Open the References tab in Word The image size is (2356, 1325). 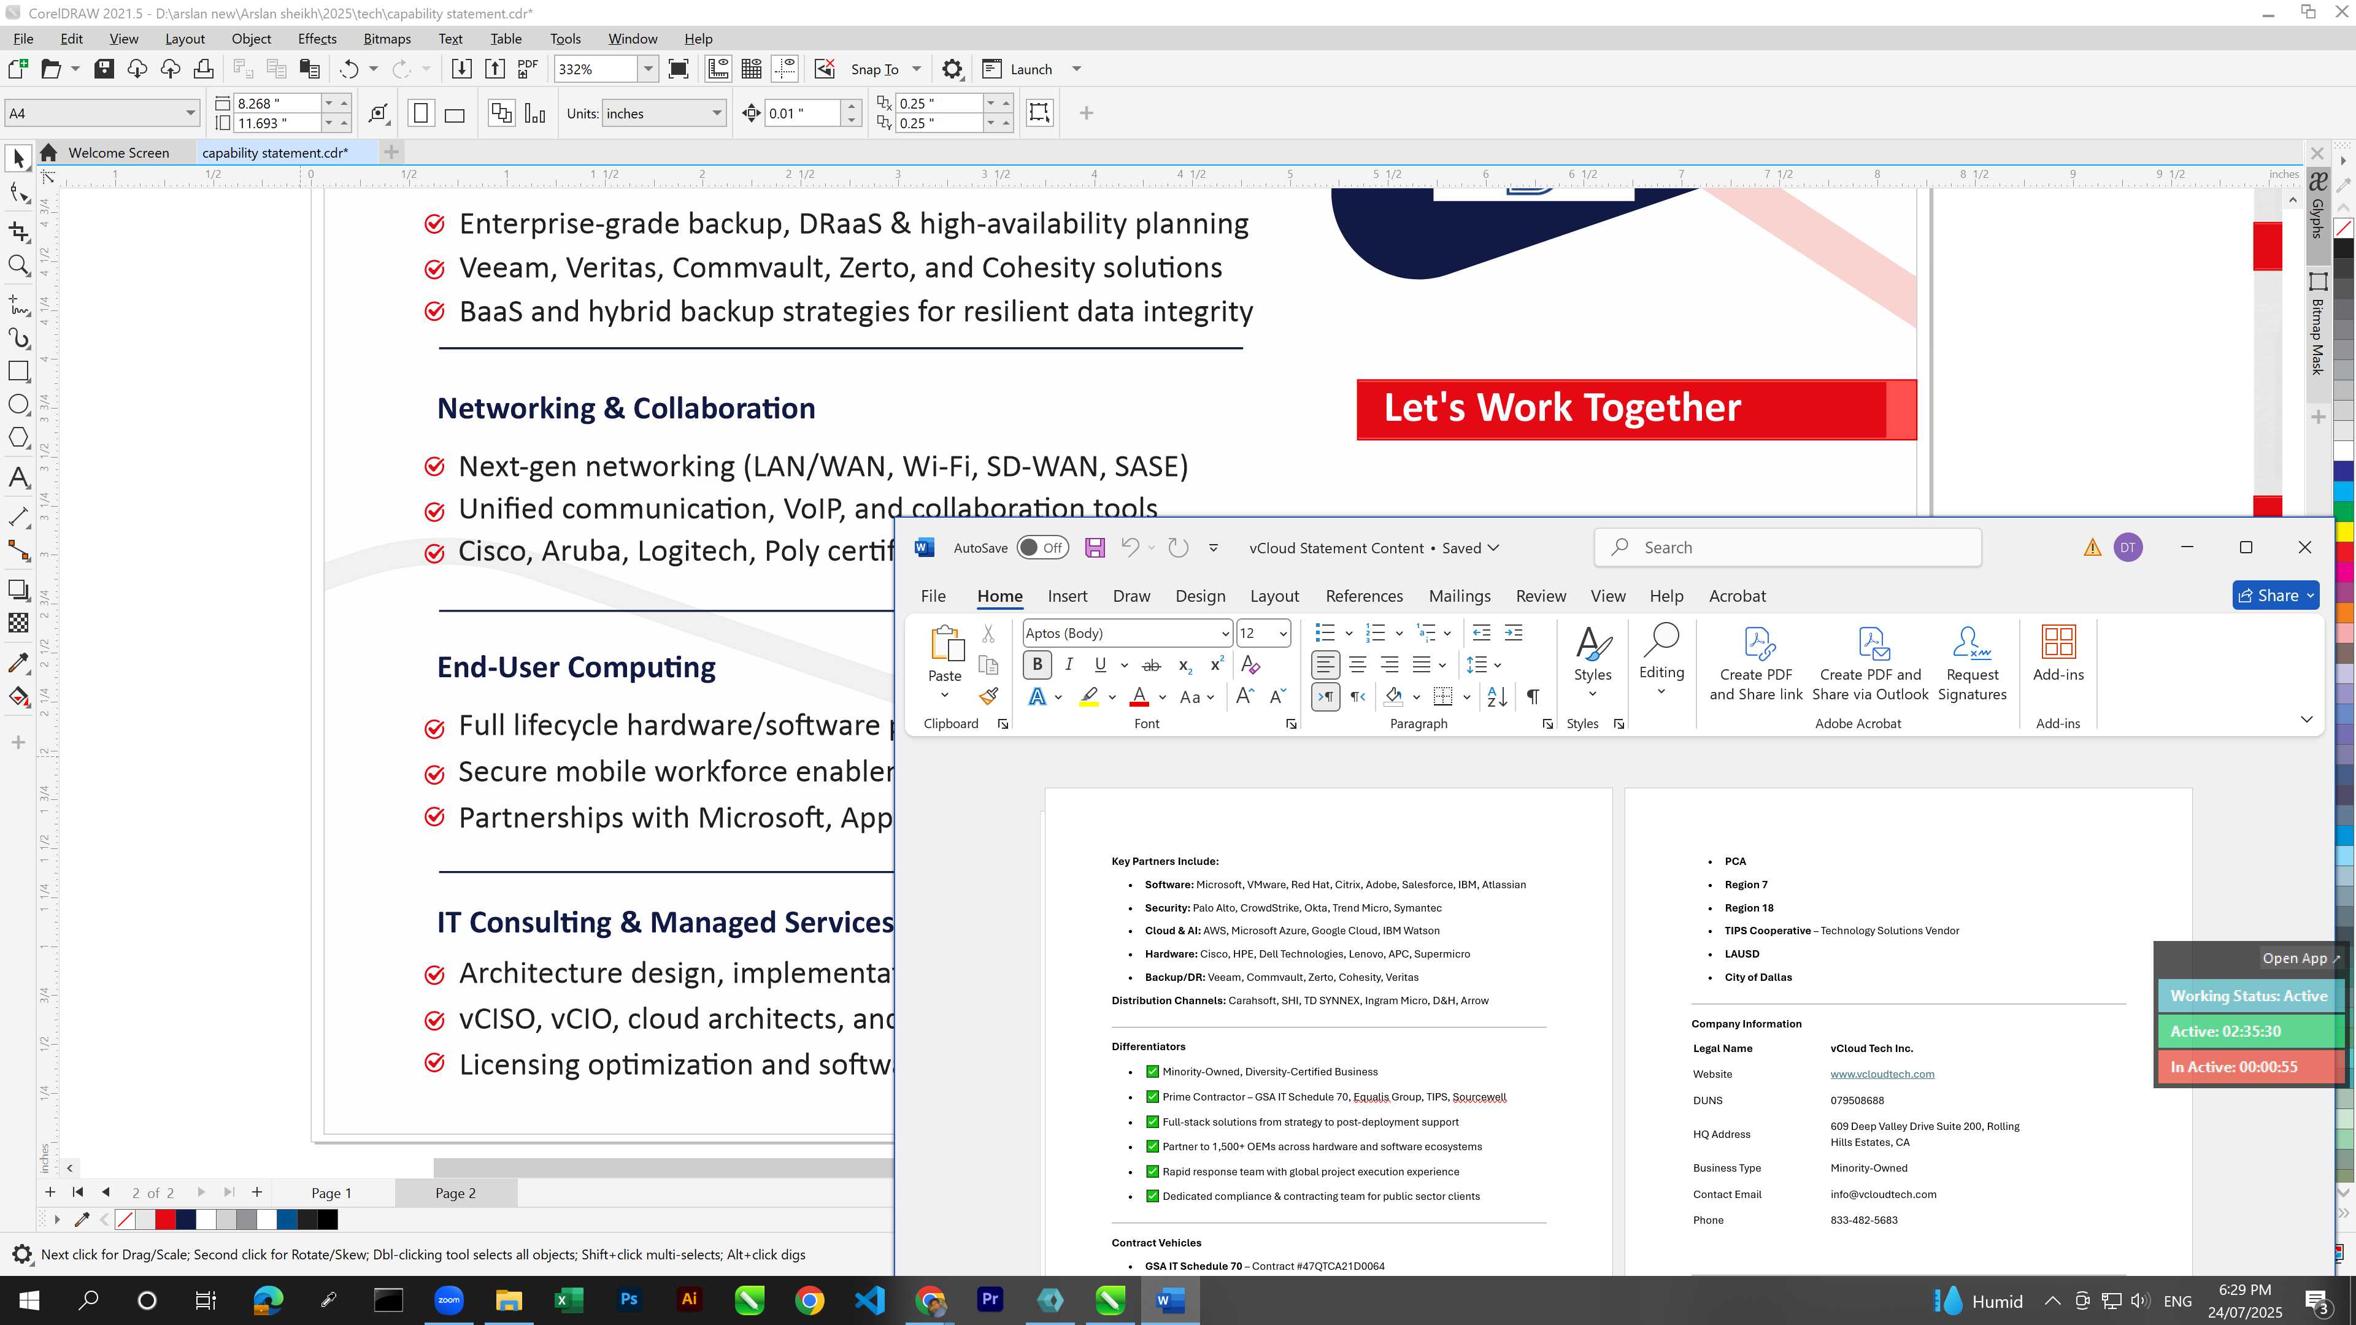[x=1364, y=596]
